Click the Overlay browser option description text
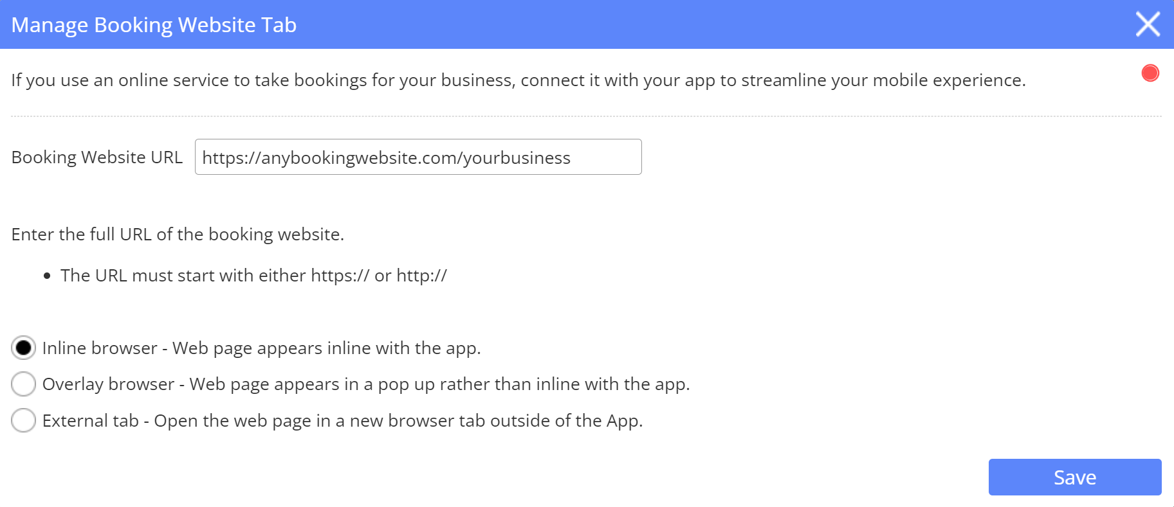 click(x=365, y=384)
